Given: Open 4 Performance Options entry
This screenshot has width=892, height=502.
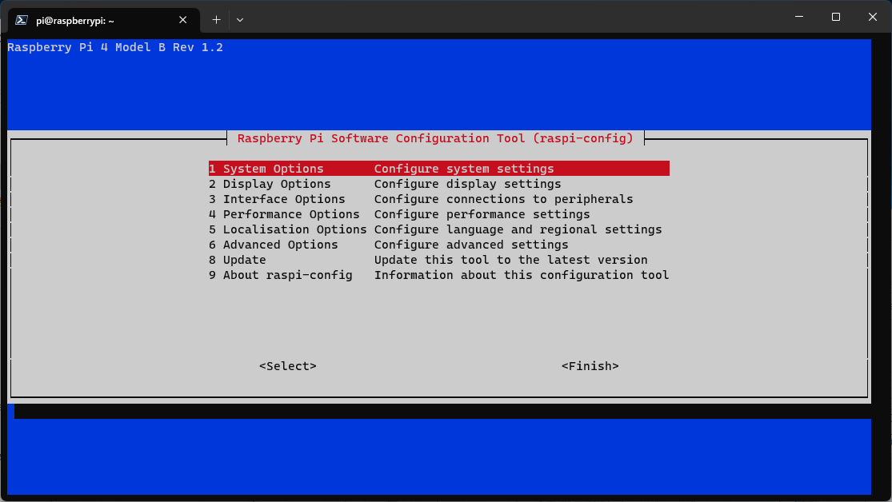Looking at the screenshot, I should (x=438, y=214).
